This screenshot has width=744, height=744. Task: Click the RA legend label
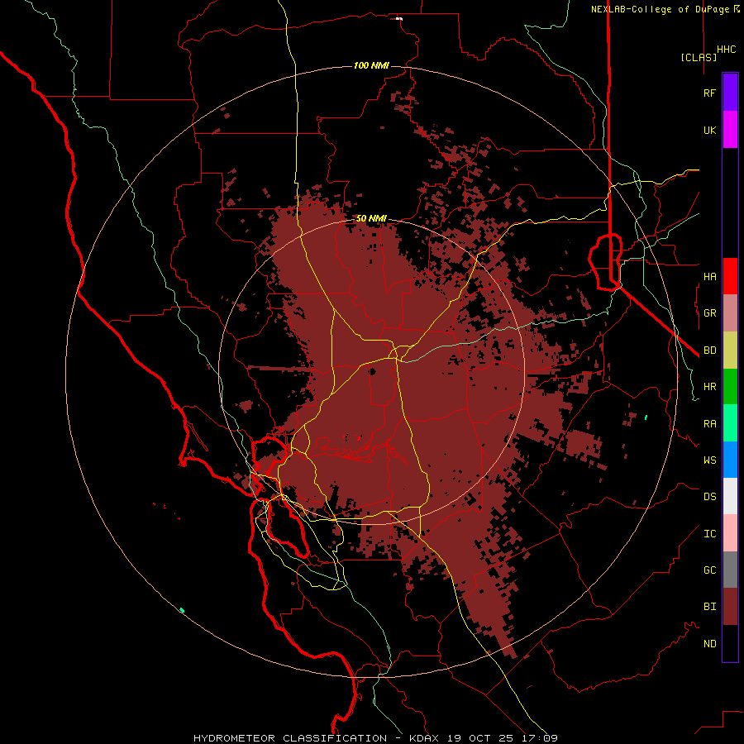[x=710, y=423]
